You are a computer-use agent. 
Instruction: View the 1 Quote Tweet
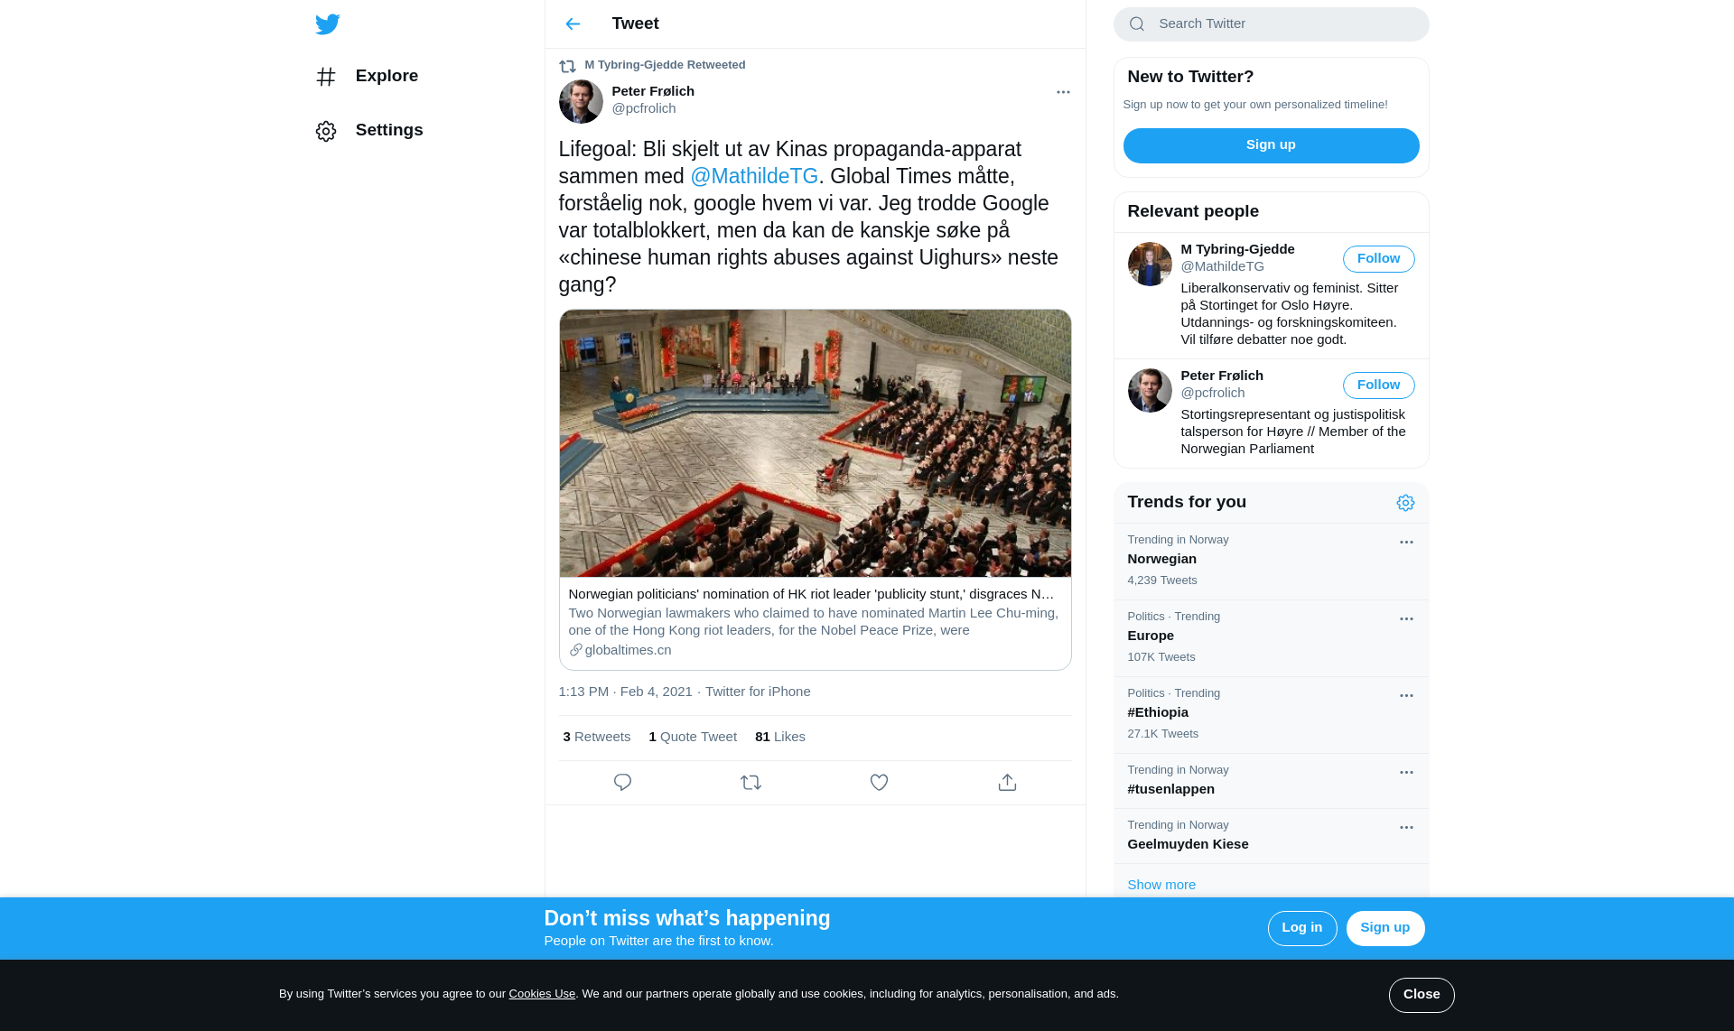pyautogui.click(x=693, y=737)
